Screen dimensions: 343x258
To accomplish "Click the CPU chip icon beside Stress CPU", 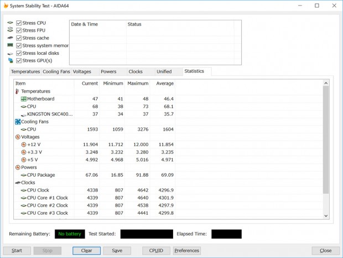I will tap(10, 23).
